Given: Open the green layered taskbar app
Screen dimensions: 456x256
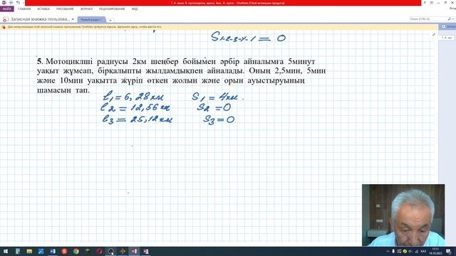Looking at the screenshot, I should (88, 251).
